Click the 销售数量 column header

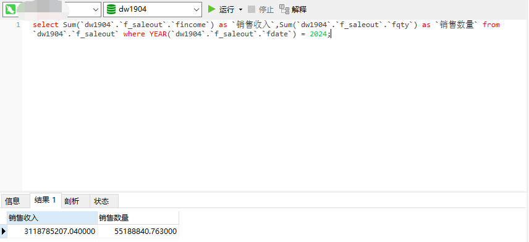pyautogui.click(x=138, y=218)
